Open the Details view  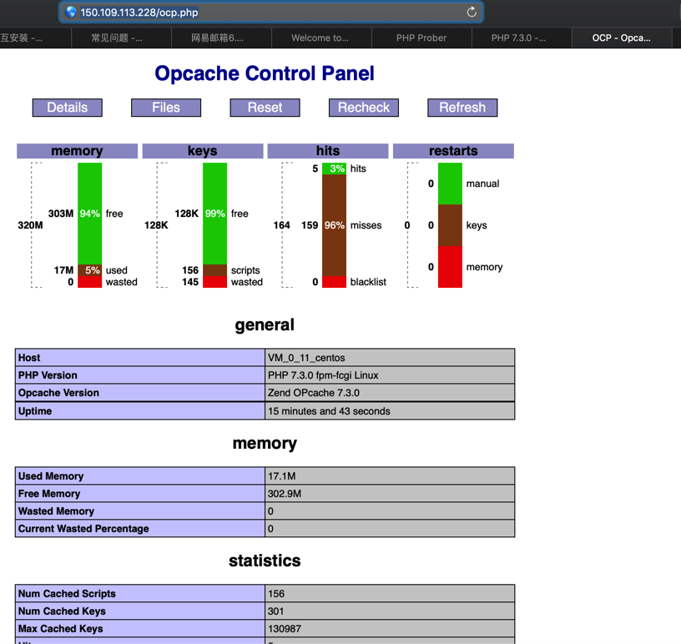point(68,108)
